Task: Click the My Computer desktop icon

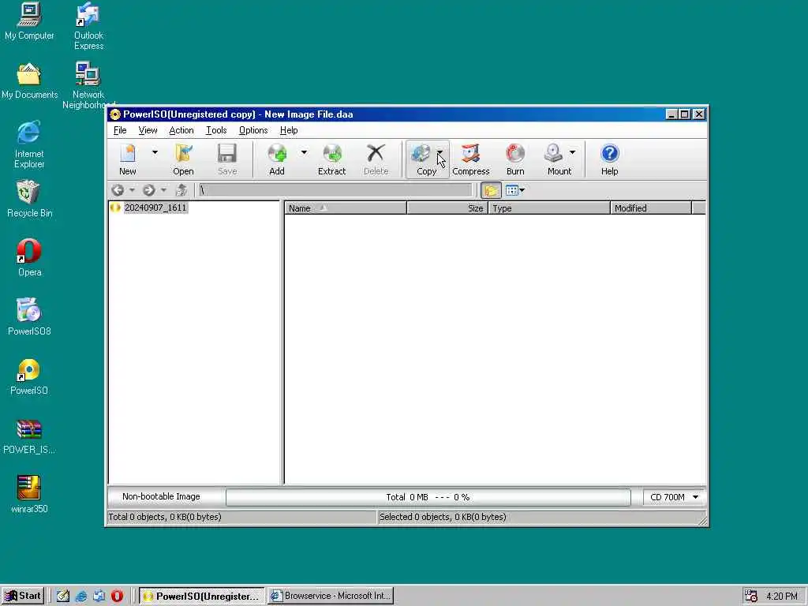Action: point(29,21)
